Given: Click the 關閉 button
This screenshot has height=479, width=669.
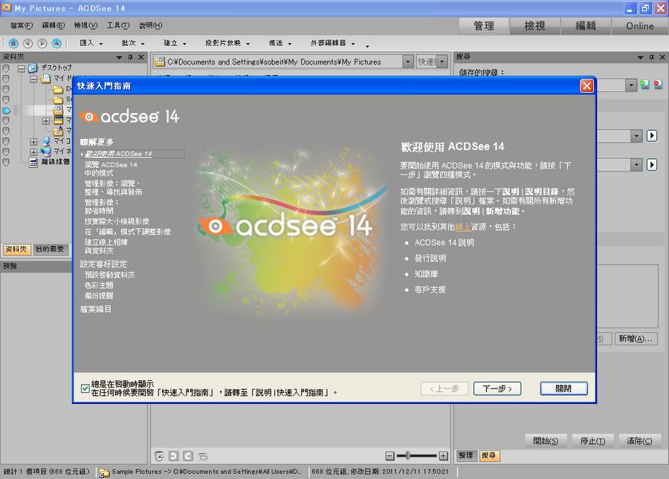Looking at the screenshot, I should (x=563, y=388).
